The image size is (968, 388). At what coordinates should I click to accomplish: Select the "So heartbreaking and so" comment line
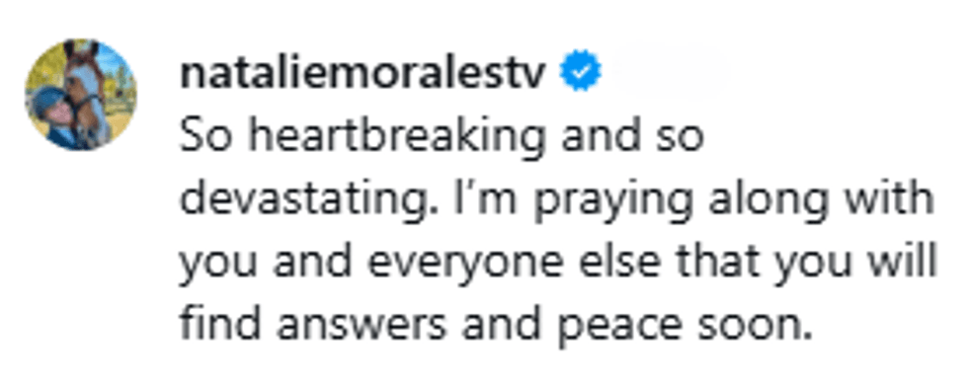442,137
